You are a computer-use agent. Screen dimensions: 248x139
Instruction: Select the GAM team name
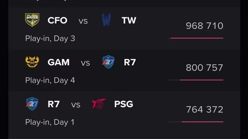pos(59,62)
